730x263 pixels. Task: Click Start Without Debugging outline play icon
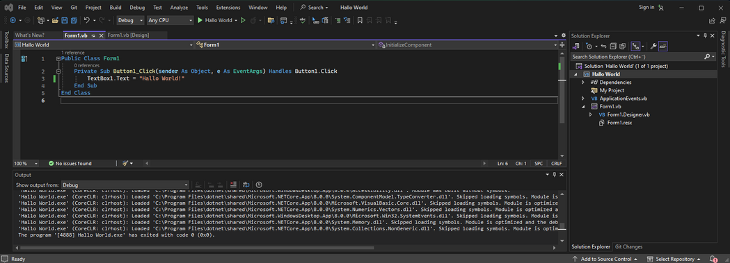[x=243, y=20]
